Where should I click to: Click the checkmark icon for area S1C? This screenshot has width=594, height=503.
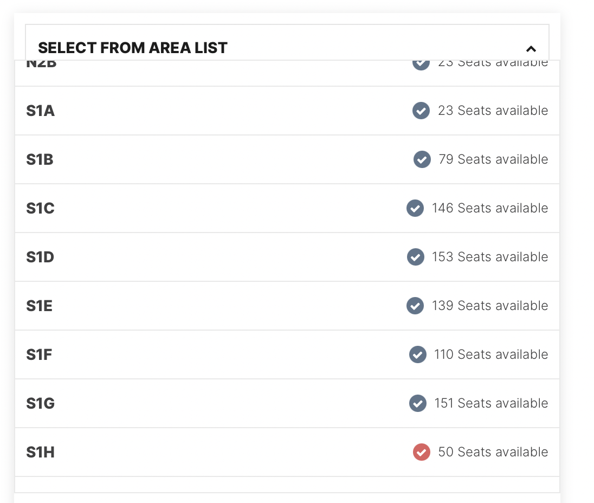tap(415, 208)
